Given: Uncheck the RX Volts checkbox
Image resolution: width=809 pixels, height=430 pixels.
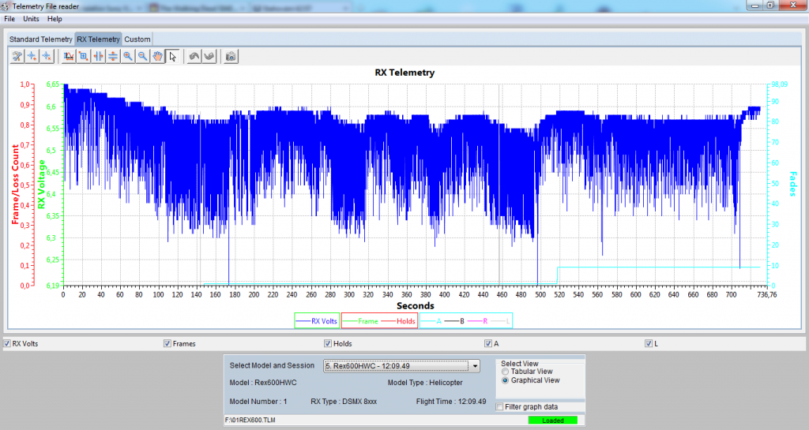Looking at the screenshot, I should tap(7, 344).
